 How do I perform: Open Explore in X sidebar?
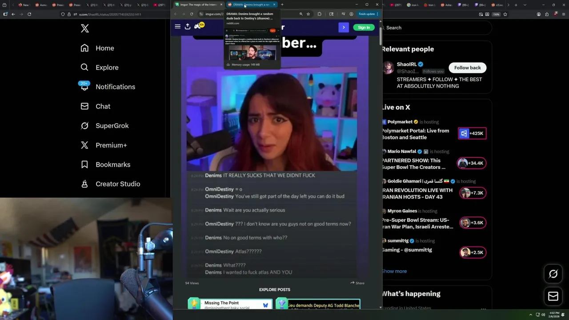tap(100, 68)
